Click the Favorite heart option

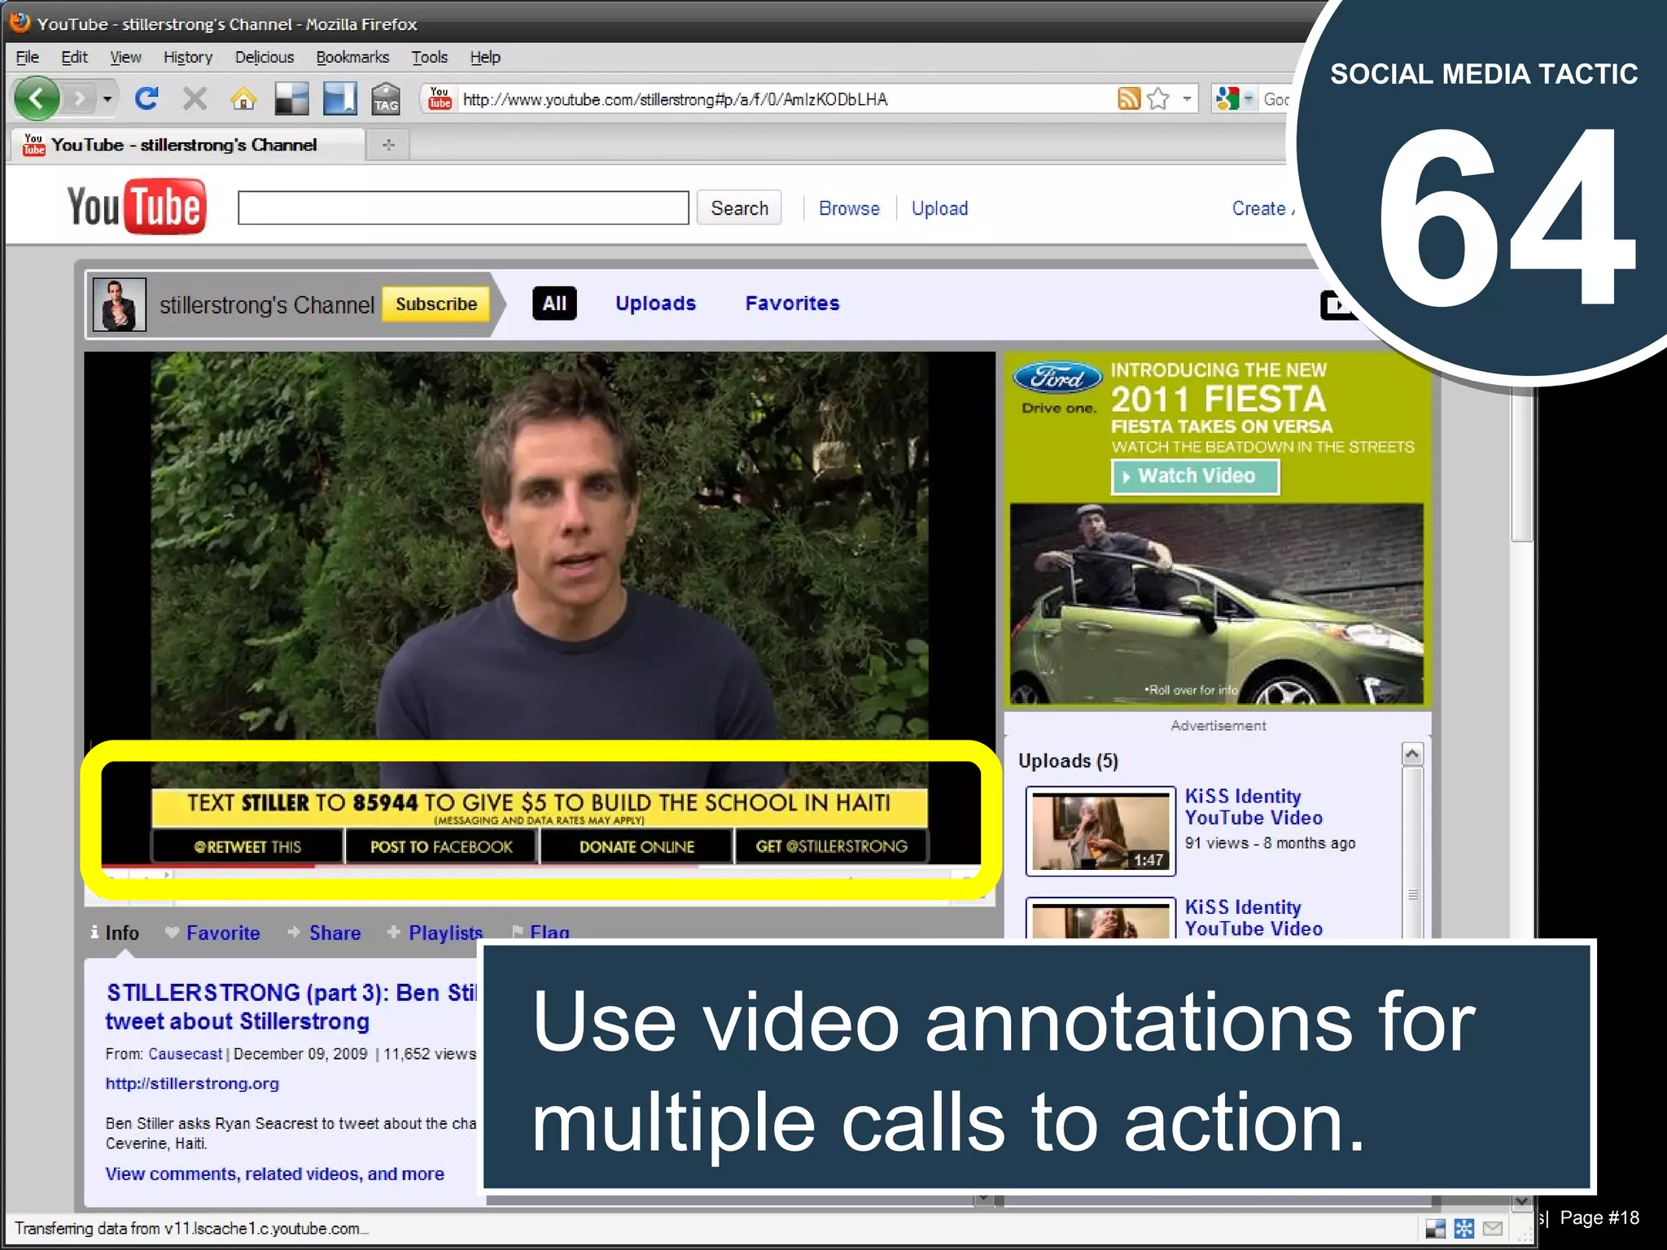pos(212,933)
